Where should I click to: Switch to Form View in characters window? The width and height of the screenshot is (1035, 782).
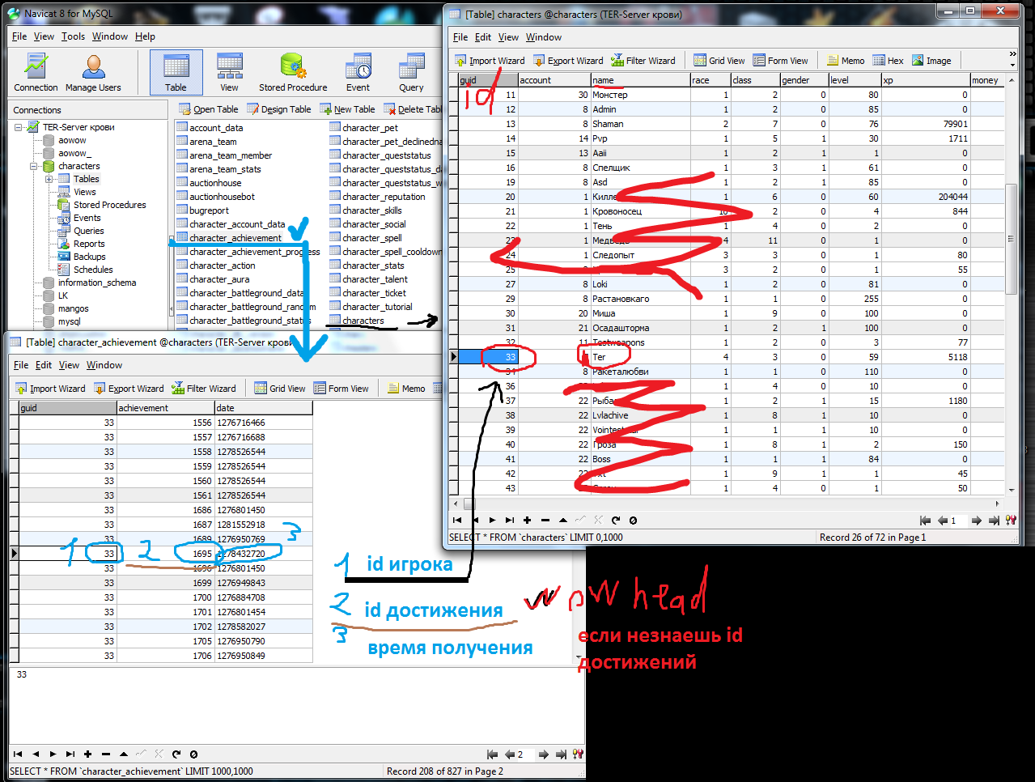[780, 61]
